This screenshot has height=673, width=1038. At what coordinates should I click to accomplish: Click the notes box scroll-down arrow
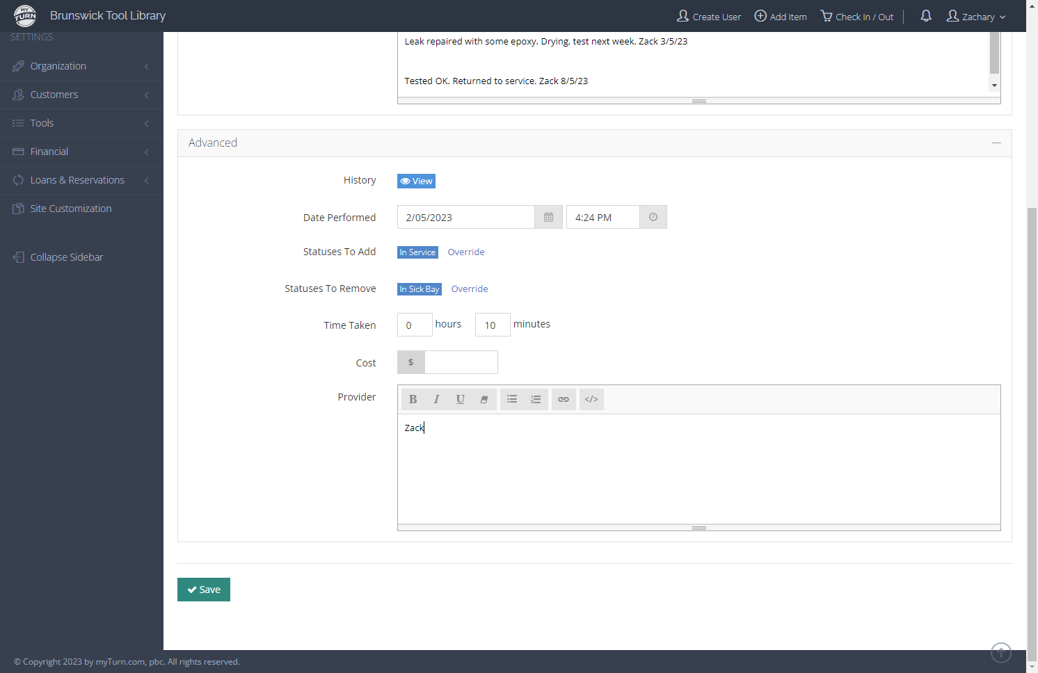[x=994, y=86]
